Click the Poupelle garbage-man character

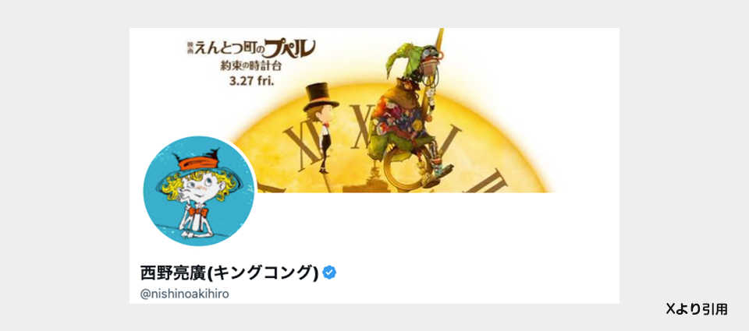click(411, 114)
